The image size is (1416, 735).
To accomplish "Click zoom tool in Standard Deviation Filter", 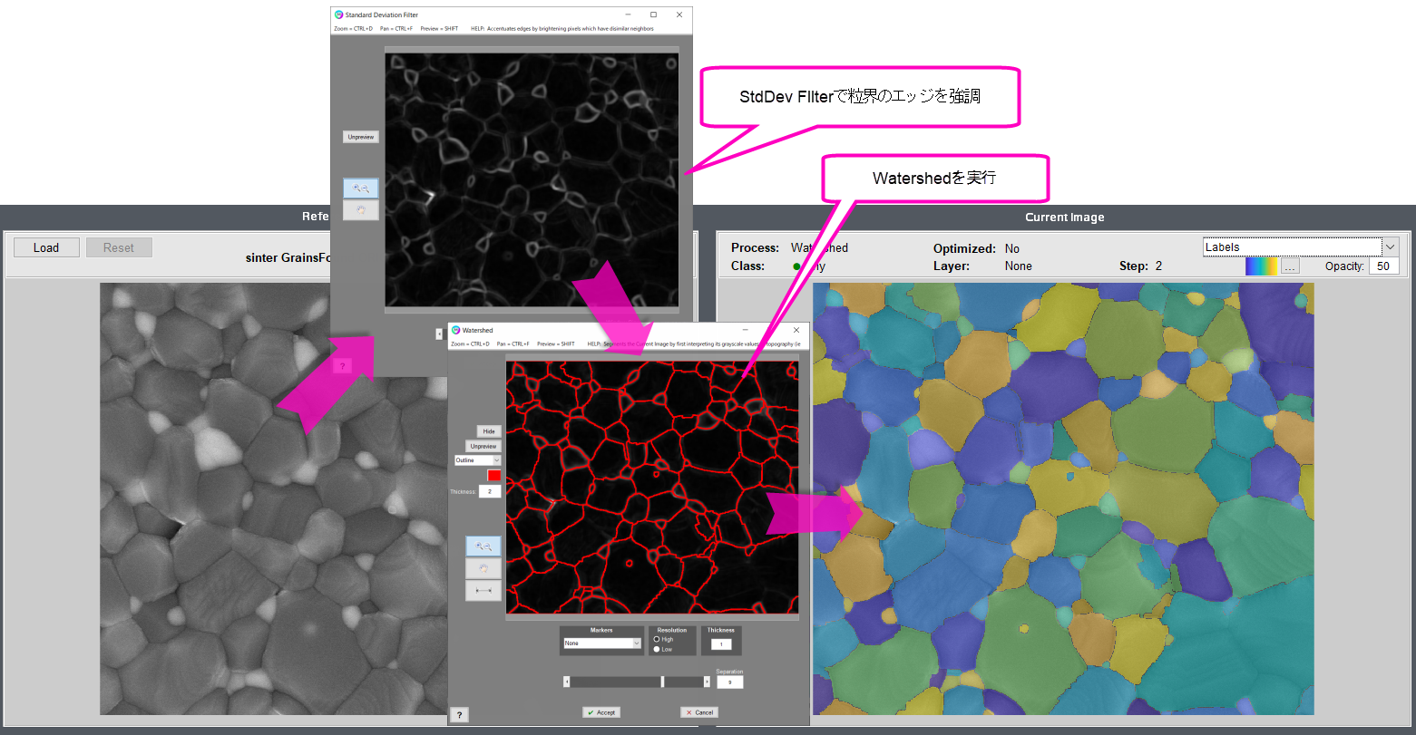I will point(360,188).
